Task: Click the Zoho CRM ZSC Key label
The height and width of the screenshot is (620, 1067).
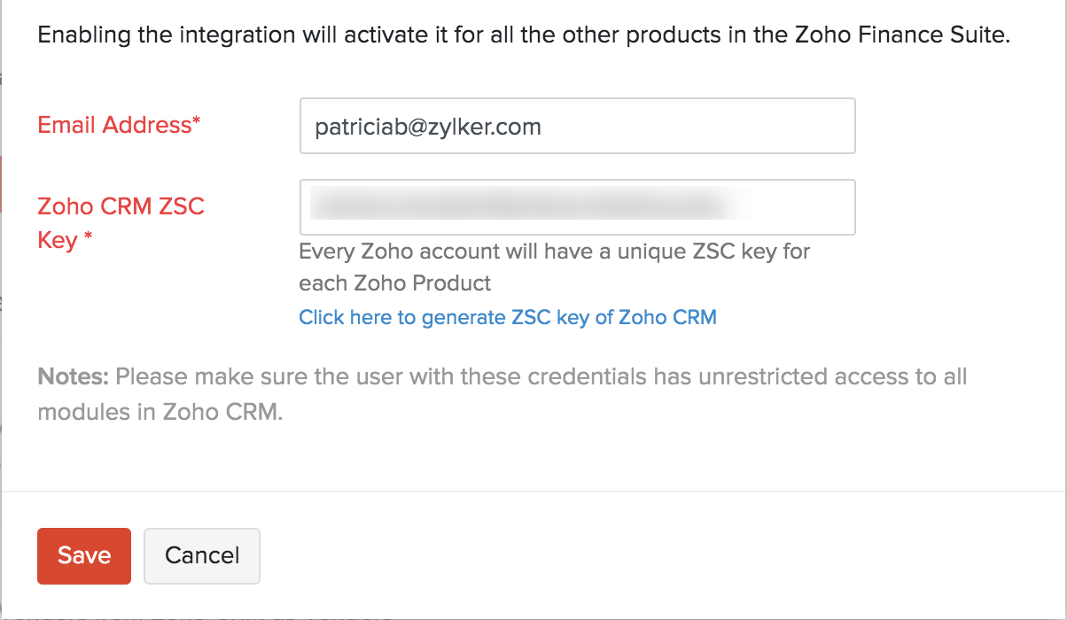Action: click(121, 206)
